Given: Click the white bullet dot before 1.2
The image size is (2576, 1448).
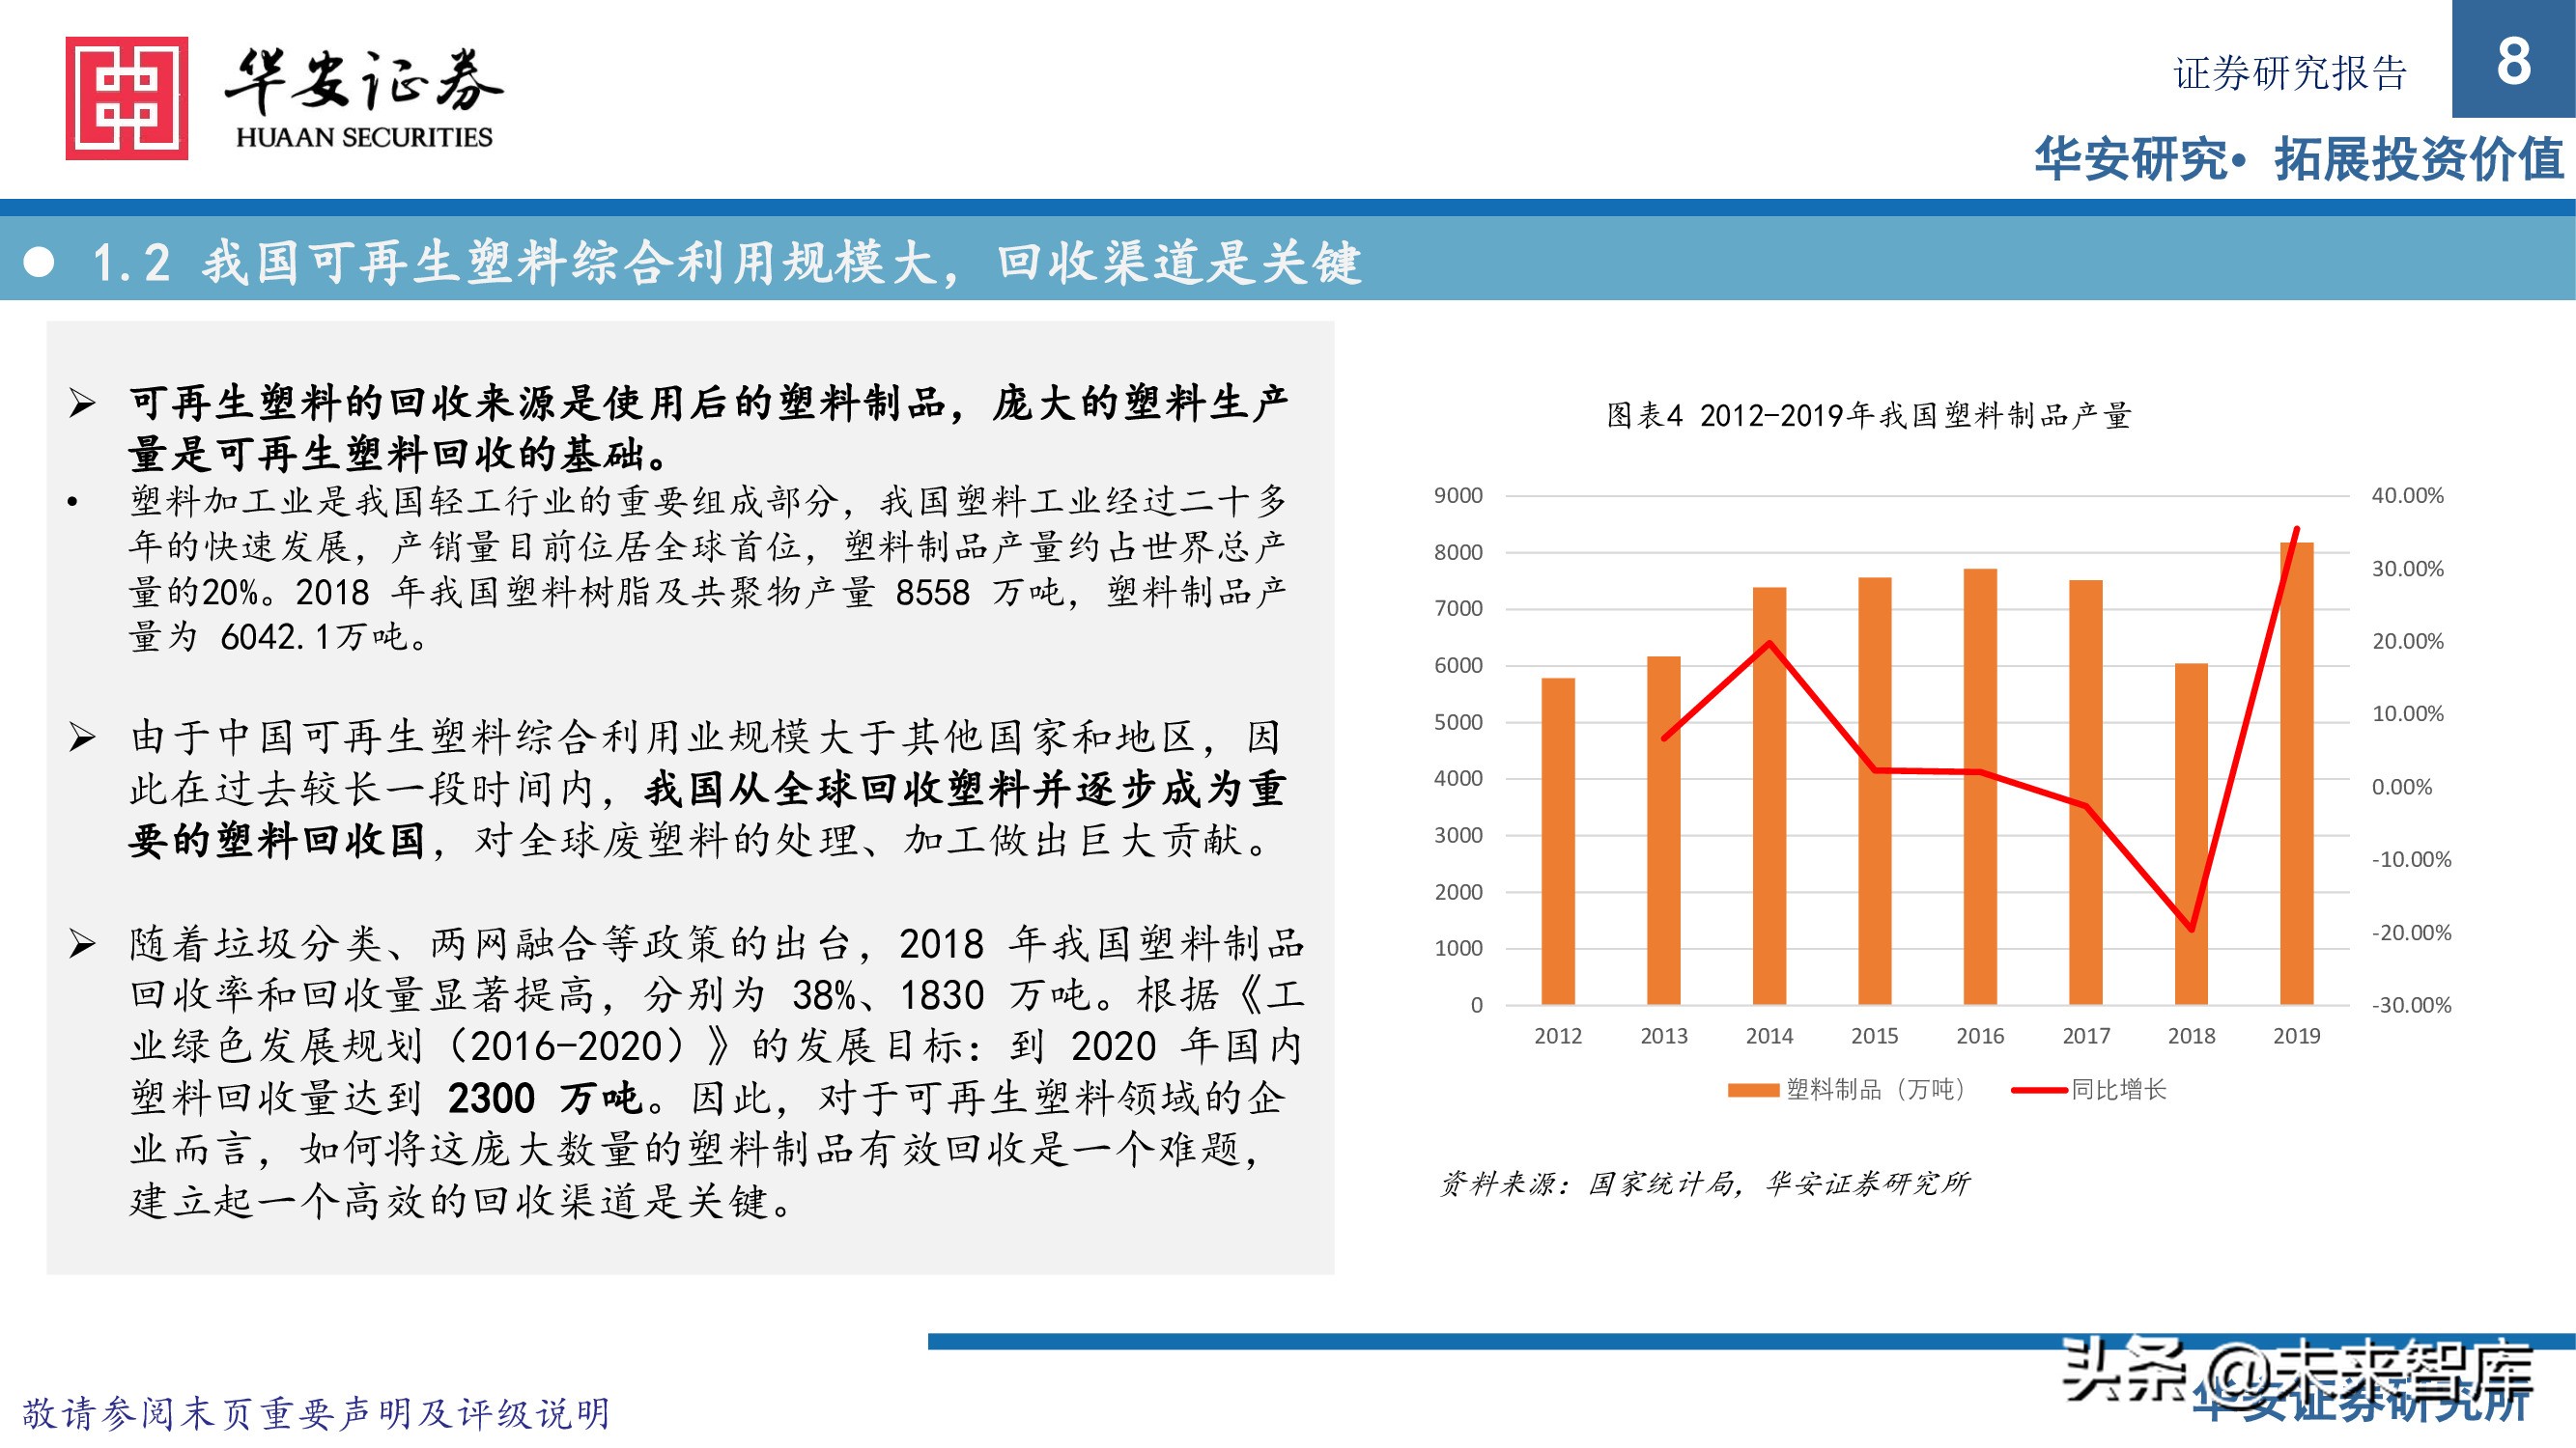Looking at the screenshot, I should point(39,262).
